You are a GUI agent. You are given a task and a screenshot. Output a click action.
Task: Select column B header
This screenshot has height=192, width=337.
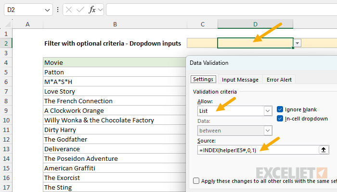pyautogui.click(x=115, y=24)
